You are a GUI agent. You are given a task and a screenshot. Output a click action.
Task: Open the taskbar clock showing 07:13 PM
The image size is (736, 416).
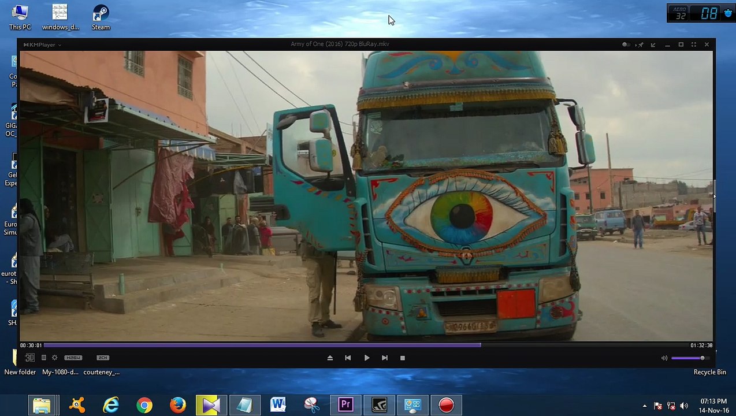(713, 406)
